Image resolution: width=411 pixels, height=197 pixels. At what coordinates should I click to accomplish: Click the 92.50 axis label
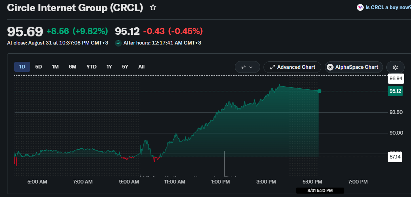(396, 112)
